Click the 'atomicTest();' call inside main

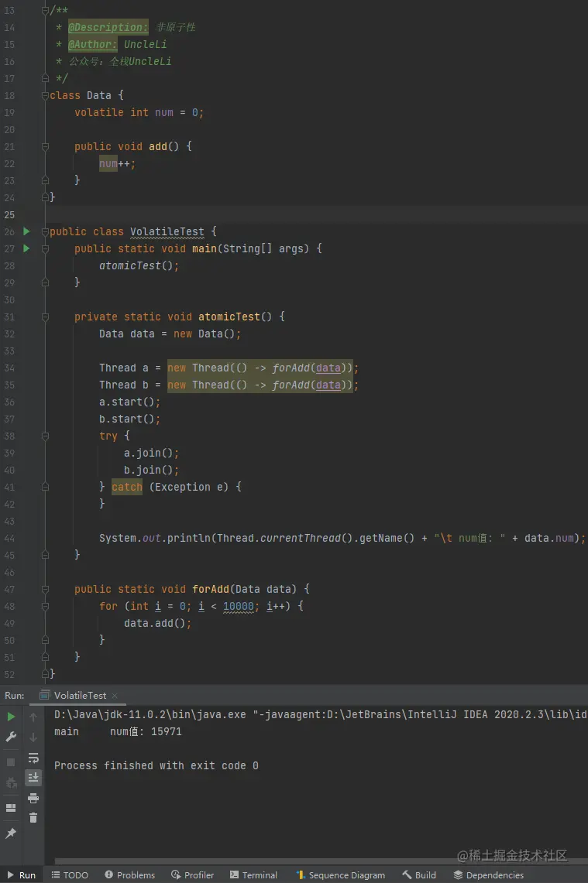click(x=139, y=265)
